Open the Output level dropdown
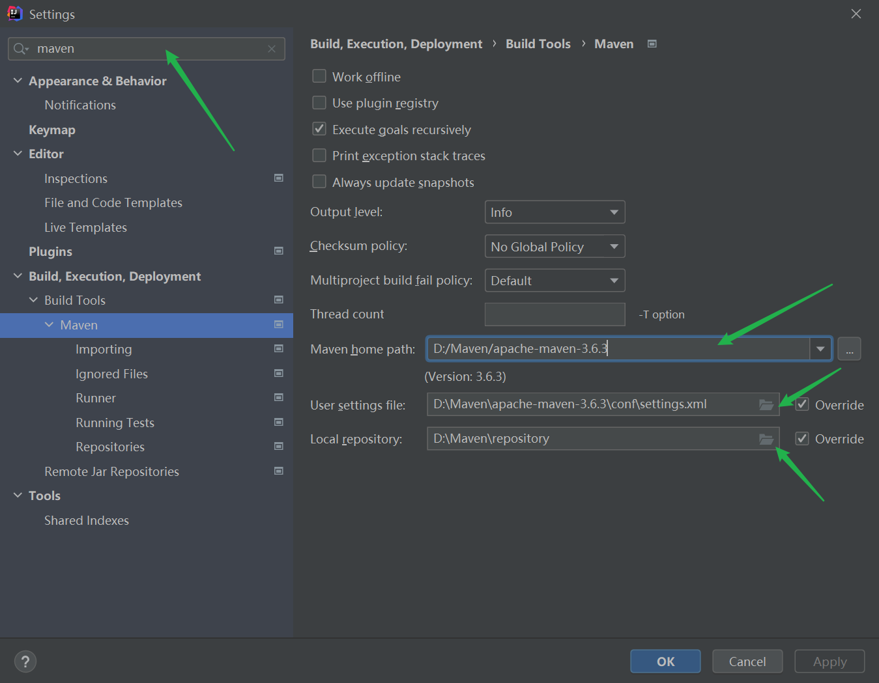 (555, 212)
